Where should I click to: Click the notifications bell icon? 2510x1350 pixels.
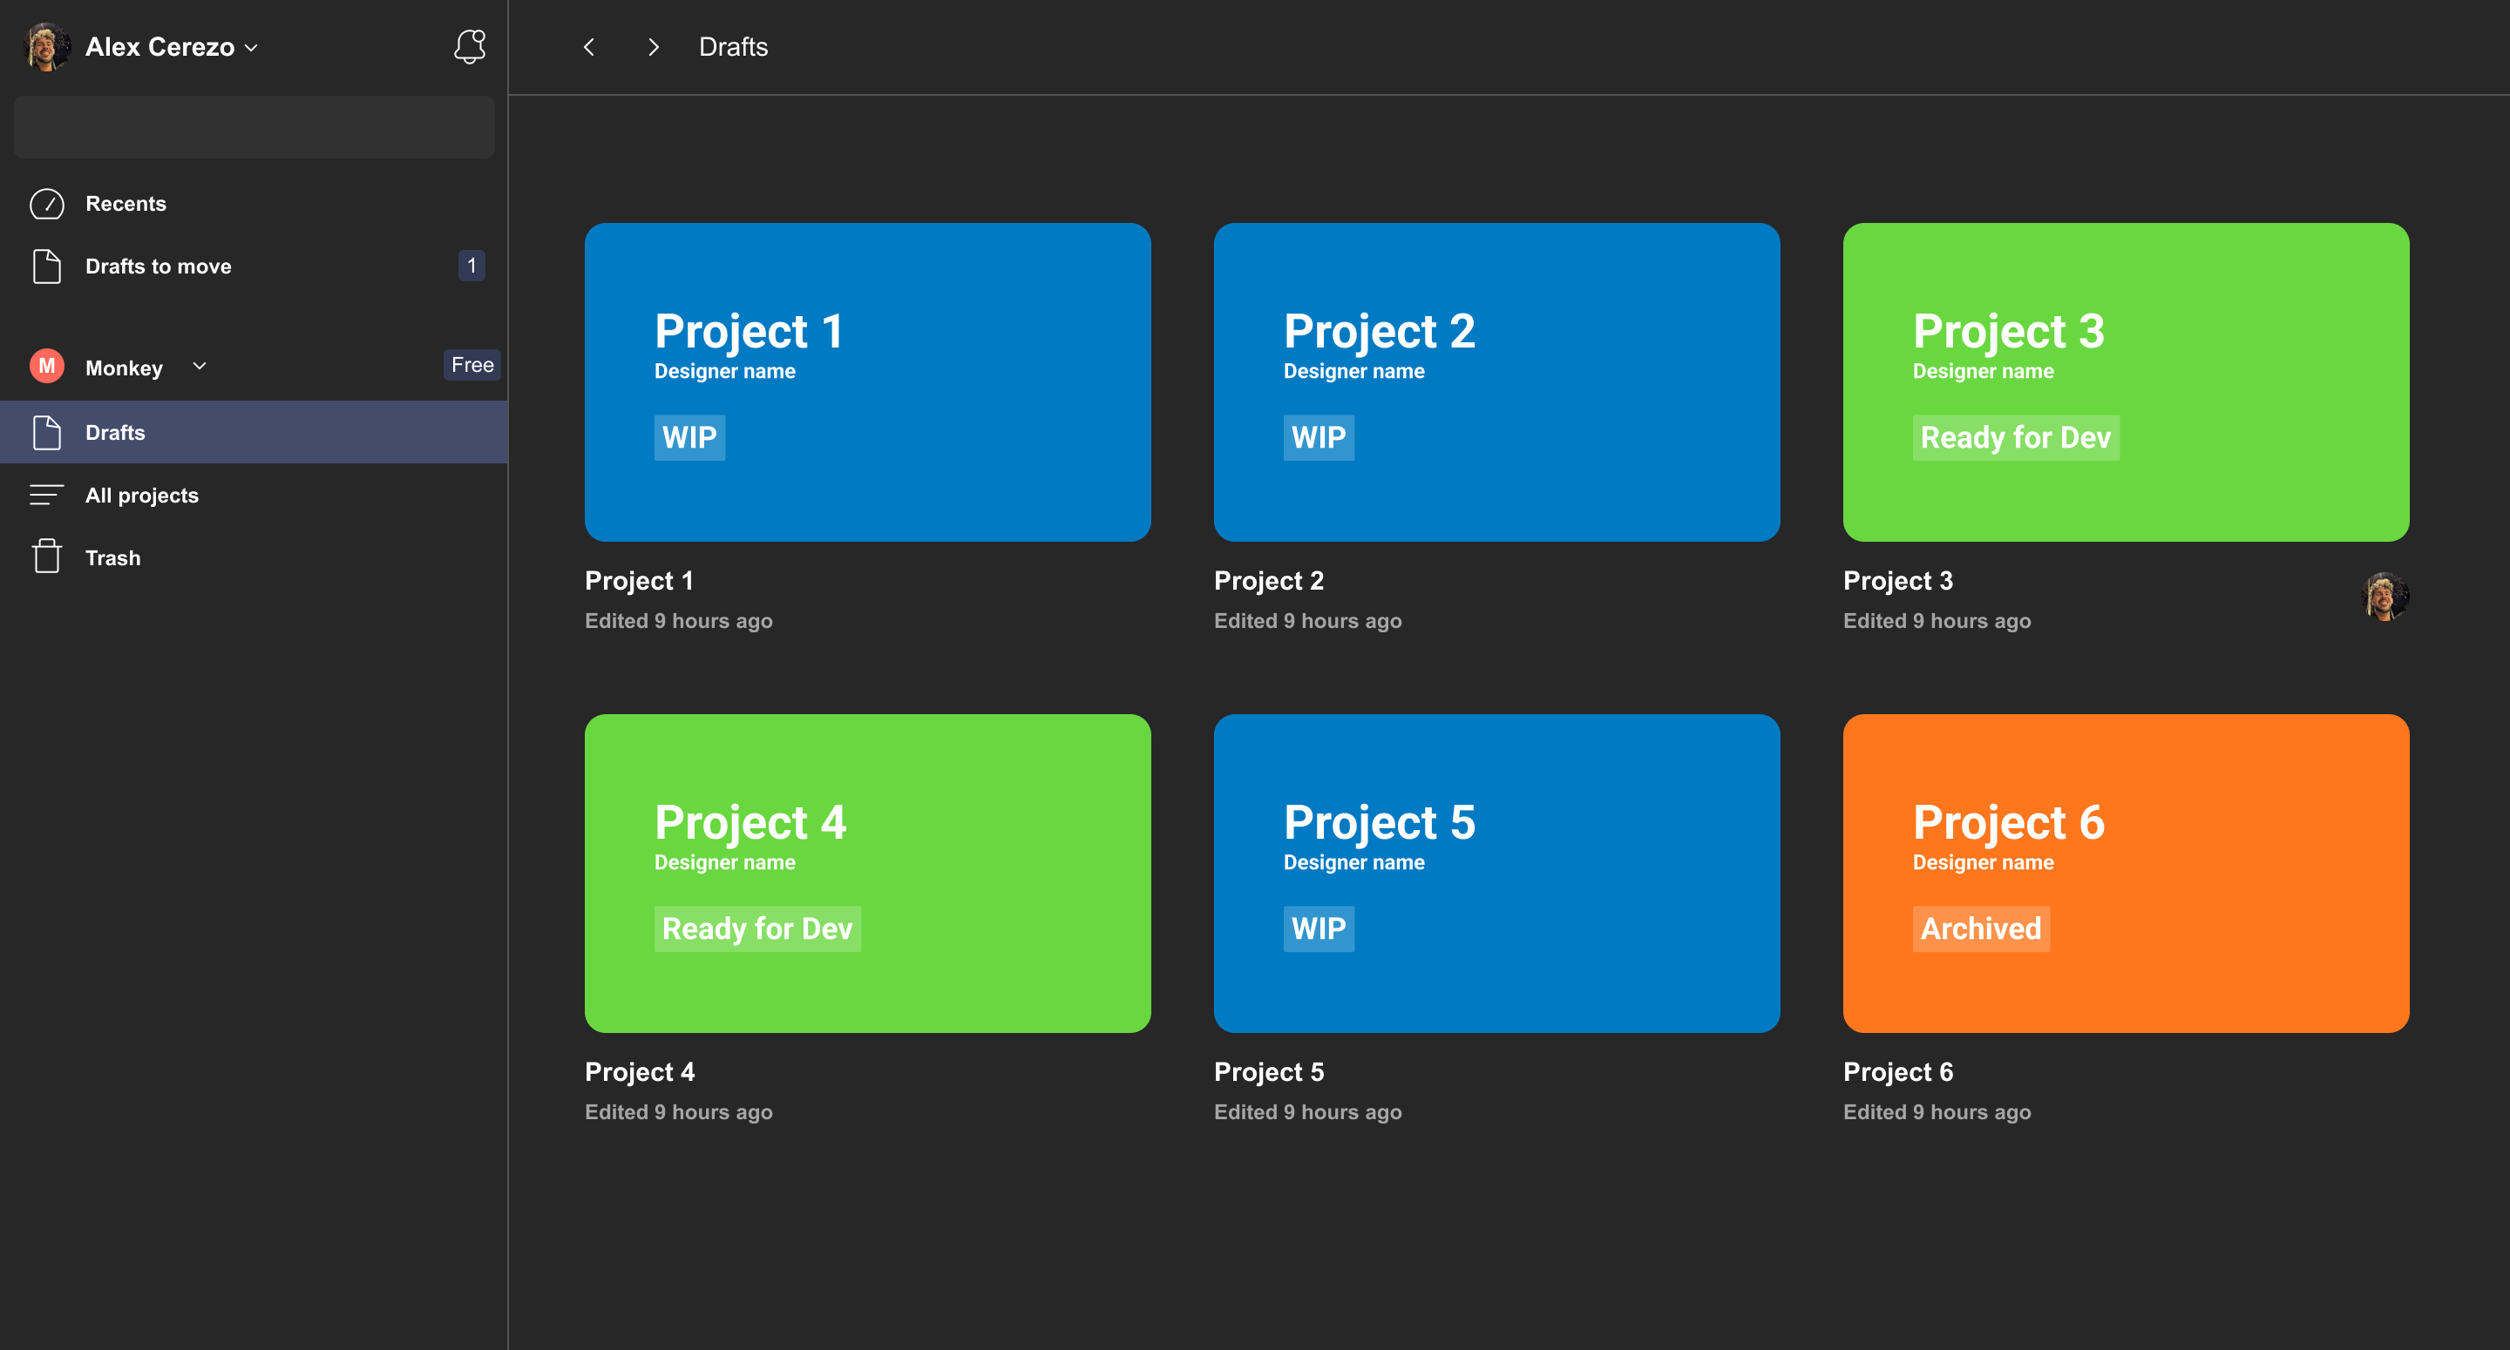pos(467,45)
